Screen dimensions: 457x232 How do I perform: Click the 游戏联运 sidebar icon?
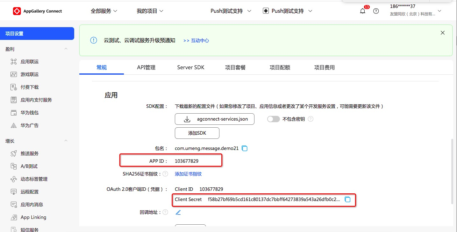pos(14,74)
